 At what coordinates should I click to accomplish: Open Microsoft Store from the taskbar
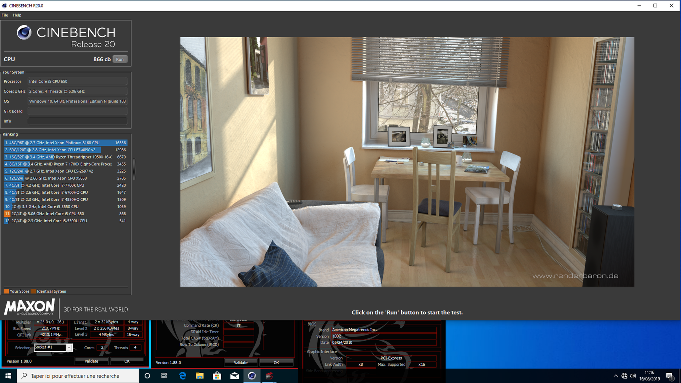[217, 376]
